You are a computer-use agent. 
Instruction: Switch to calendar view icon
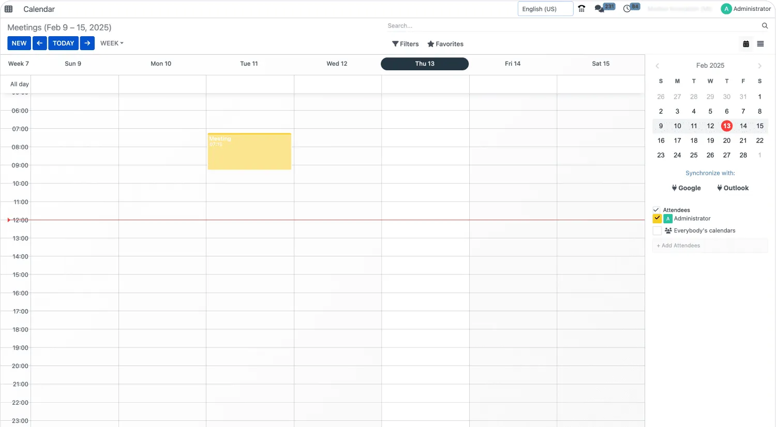[x=746, y=44]
